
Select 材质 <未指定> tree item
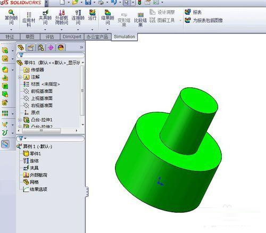[x=41, y=84]
